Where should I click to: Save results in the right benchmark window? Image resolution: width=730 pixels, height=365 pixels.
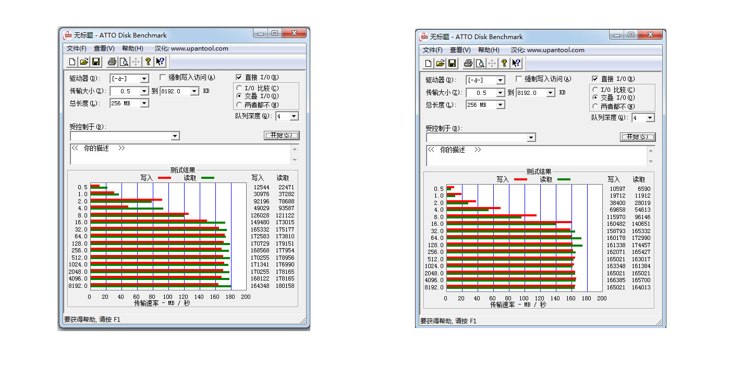click(453, 63)
